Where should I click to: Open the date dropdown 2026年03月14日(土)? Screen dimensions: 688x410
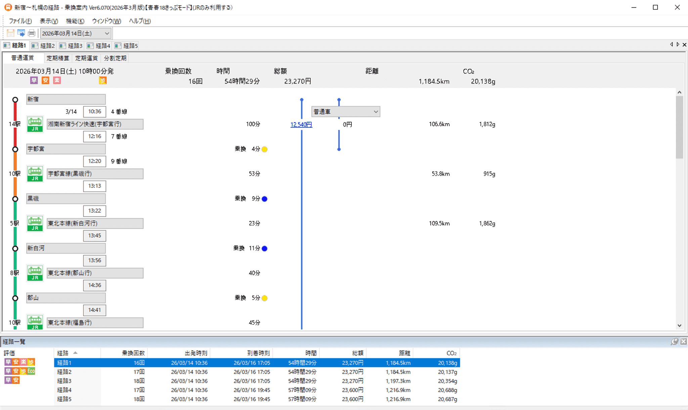(107, 33)
